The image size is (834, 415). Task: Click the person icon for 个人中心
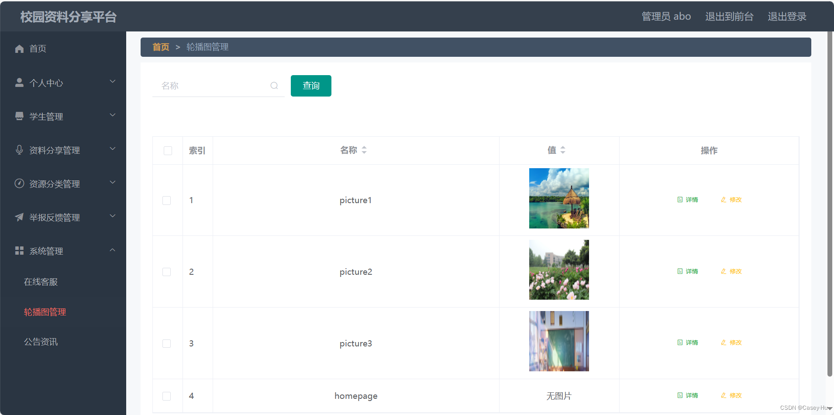click(19, 82)
